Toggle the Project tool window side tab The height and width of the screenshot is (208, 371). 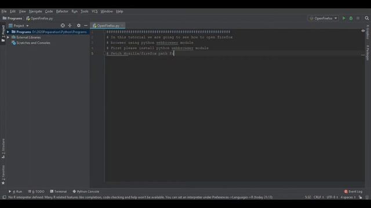3,34
